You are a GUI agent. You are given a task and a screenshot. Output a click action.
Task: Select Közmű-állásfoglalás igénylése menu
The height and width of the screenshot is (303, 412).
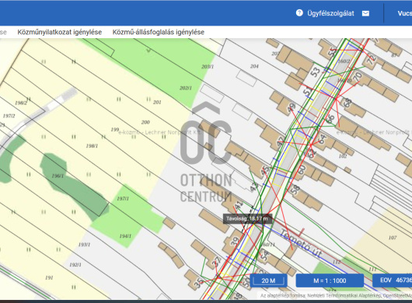159,32
